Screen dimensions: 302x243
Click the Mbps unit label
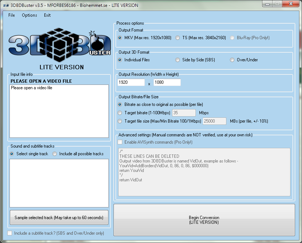point(204,113)
